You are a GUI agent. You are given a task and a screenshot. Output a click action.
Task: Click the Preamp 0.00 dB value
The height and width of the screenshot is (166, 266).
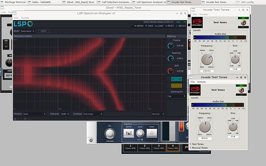(180, 46)
